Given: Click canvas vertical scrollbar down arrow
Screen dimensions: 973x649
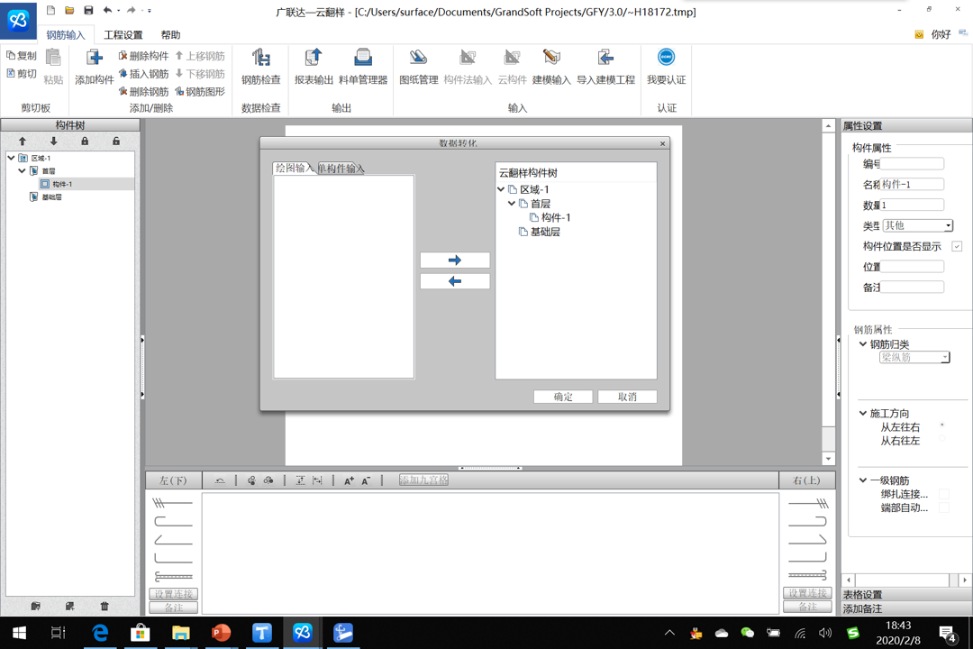Looking at the screenshot, I should click(829, 459).
